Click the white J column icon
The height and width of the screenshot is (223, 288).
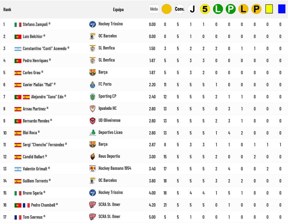(x=192, y=9)
